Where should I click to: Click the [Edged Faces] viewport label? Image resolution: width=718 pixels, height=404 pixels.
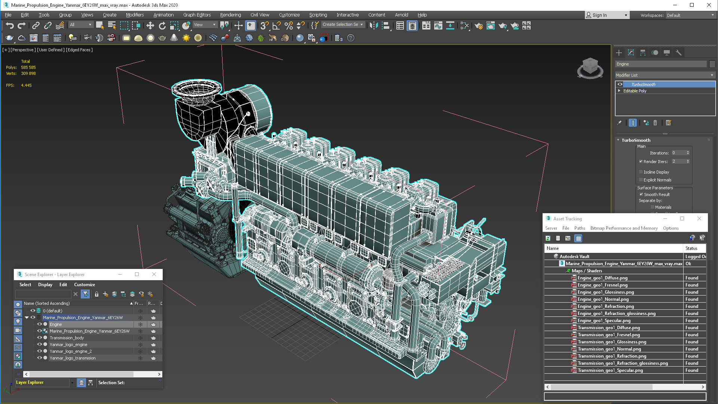79,50
